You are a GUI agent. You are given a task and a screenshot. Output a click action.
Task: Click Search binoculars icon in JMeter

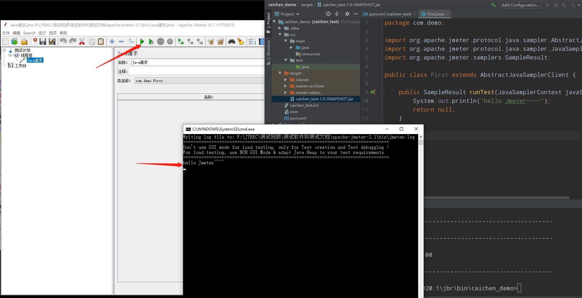232,41
